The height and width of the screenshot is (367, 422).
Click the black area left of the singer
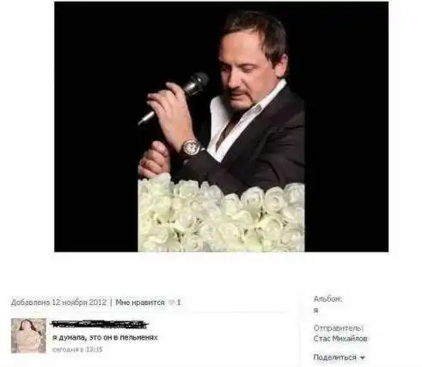point(96,126)
